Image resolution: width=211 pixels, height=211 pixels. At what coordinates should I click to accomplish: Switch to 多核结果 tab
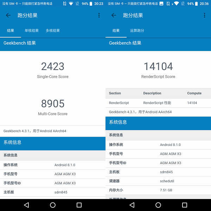point(53,31)
